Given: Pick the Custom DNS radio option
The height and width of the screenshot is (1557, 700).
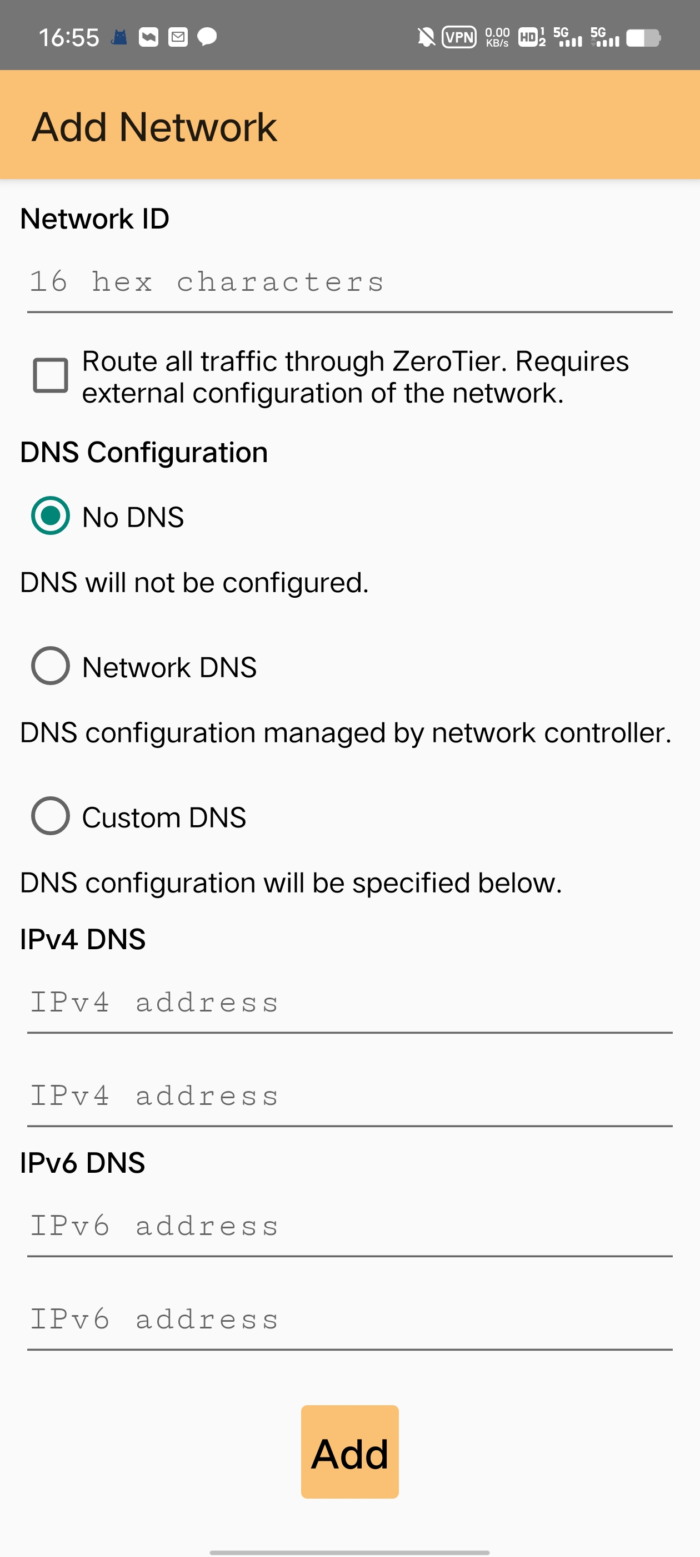Looking at the screenshot, I should pos(50,816).
